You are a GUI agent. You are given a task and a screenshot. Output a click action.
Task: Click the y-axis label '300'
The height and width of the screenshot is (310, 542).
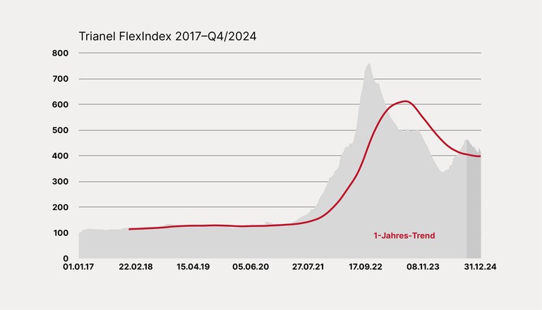coord(60,181)
